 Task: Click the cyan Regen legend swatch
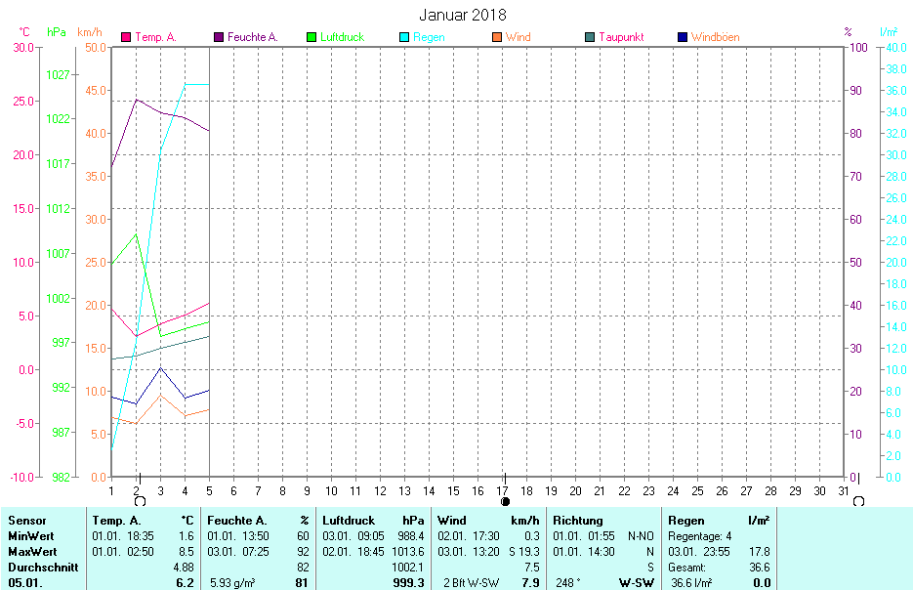(x=405, y=37)
